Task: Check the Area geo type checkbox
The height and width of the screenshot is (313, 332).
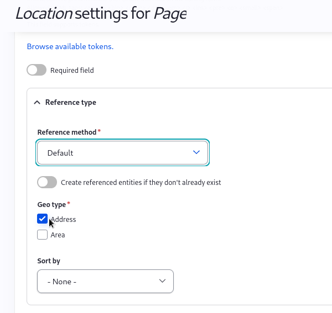Action: coord(43,235)
